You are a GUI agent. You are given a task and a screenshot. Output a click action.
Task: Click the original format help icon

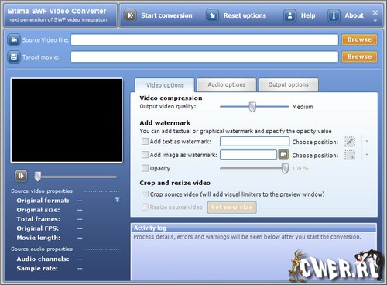pyautogui.click(x=117, y=200)
